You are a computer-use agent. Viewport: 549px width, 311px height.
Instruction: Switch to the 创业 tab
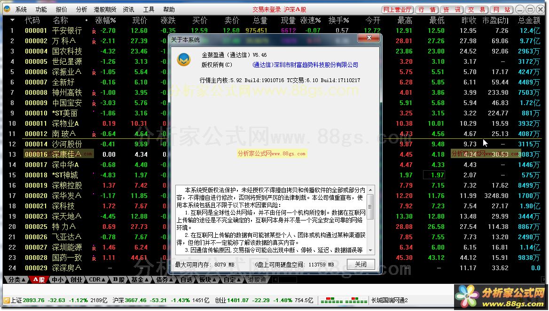[76, 280]
